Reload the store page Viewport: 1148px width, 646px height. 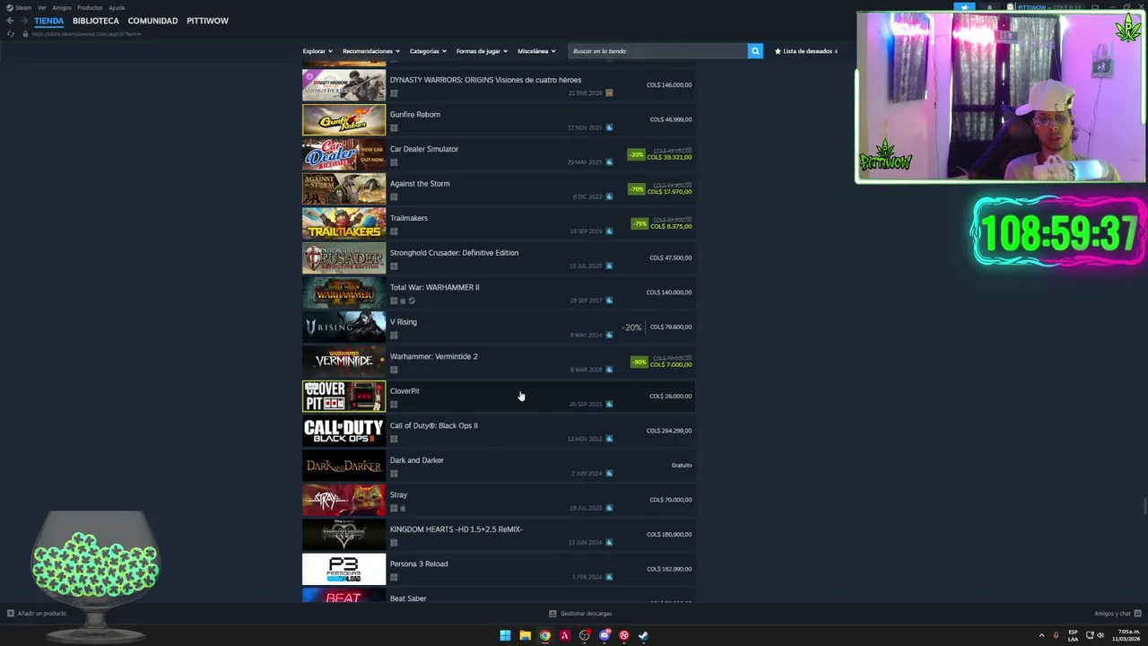11,34
